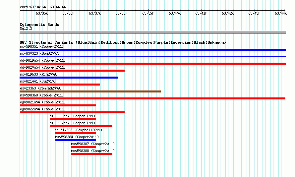Click the 63744k ruler tick label

coord(281,13)
